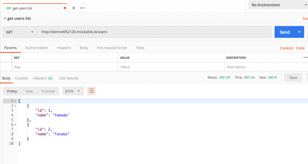Click the Description parameter input

tap(266, 67)
